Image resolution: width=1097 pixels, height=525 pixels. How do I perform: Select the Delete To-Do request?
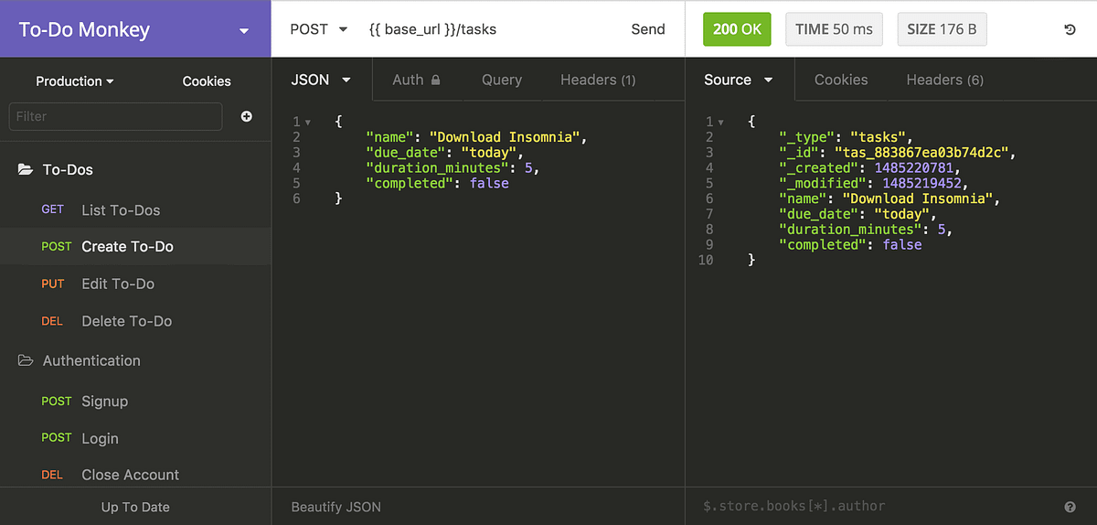[135, 321]
